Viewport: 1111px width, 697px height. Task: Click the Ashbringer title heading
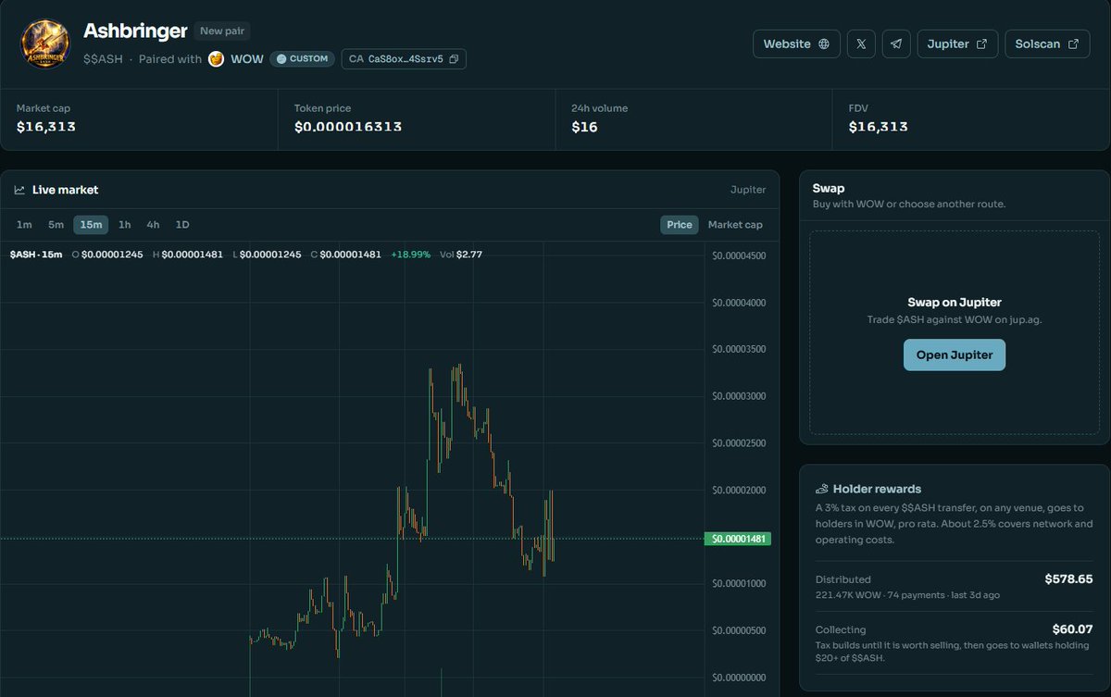(x=135, y=31)
